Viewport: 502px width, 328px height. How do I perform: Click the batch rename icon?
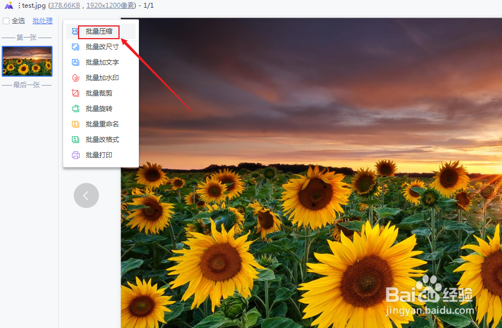[x=75, y=124]
